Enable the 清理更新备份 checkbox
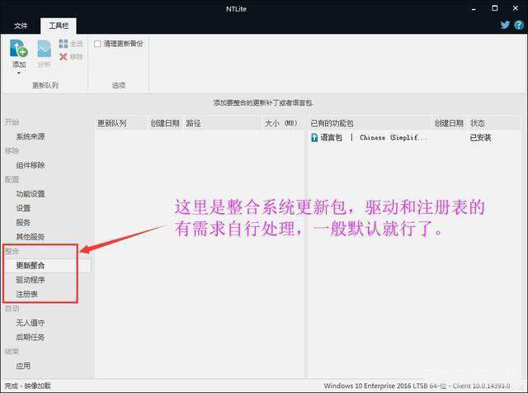This screenshot has height=393, width=528. click(97, 44)
